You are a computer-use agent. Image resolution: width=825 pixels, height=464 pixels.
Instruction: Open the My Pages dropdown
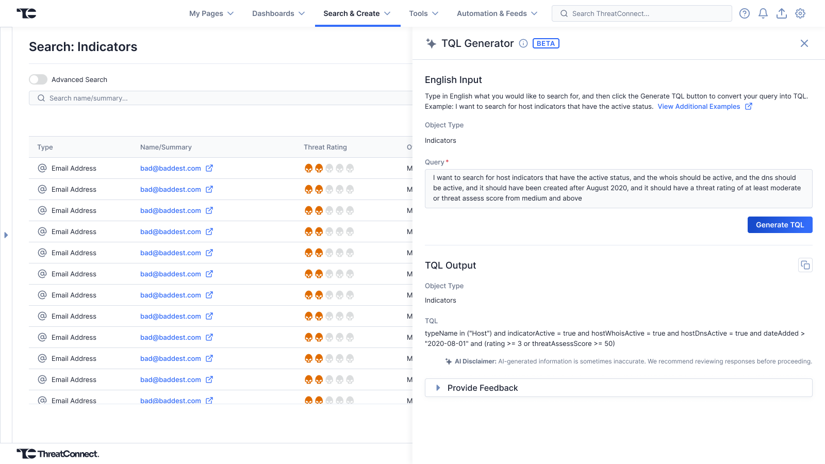click(211, 13)
